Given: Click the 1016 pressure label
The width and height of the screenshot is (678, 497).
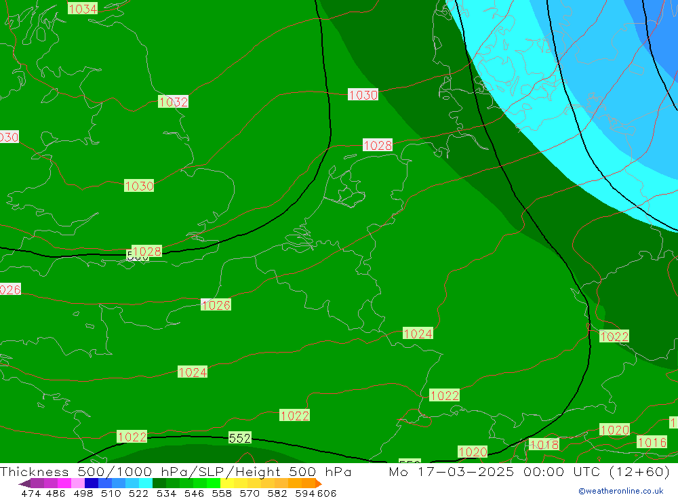Looking at the screenshot, I should (x=652, y=442).
